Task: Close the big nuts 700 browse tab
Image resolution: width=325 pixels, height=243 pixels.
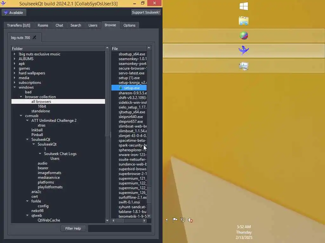Action: point(34,37)
